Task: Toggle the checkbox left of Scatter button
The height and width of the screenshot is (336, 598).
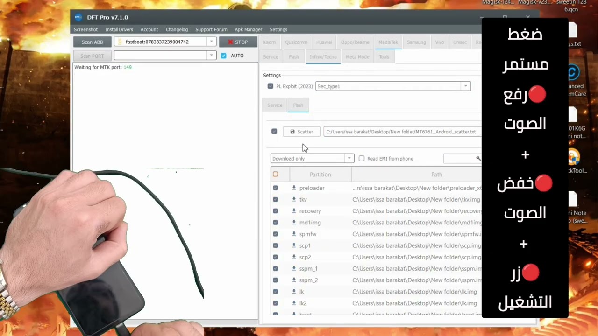Action: click(x=274, y=132)
